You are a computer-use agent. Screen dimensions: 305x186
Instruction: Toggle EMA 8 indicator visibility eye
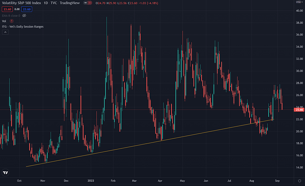coord(24,15)
